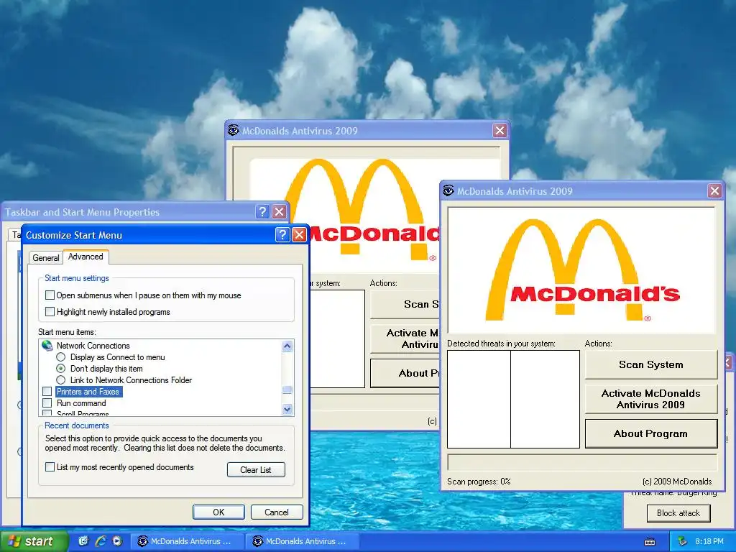The image size is (736, 552).
Task: Click About Program in back antivirus window
Action: pos(405,373)
